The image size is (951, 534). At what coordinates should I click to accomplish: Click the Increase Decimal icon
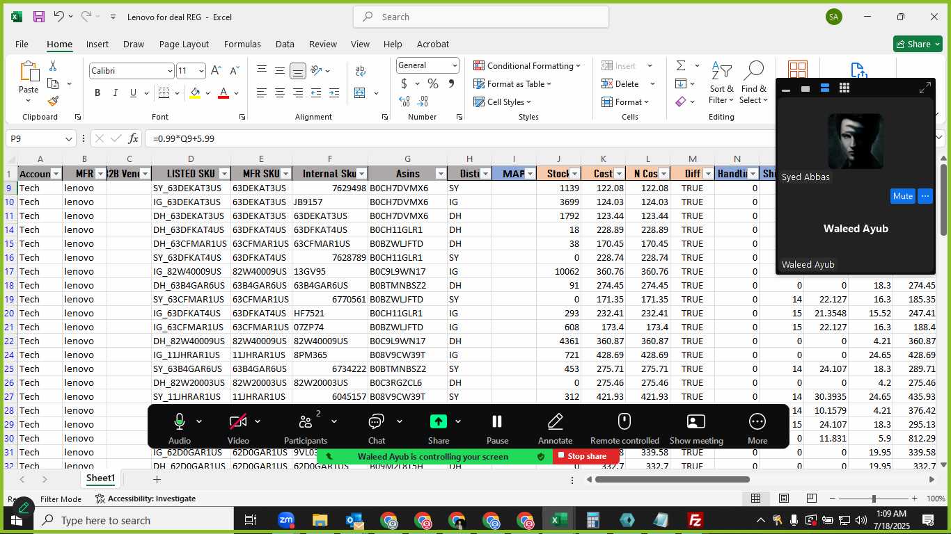404,101
